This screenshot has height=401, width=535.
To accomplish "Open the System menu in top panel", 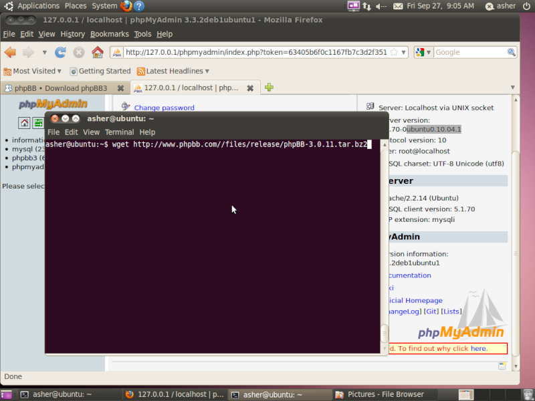I will [x=104, y=6].
